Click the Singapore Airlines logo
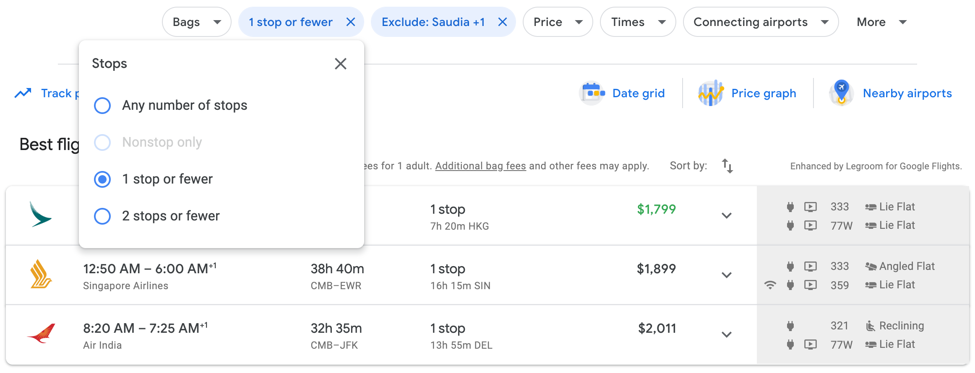The height and width of the screenshot is (373, 975). click(x=41, y=275)
